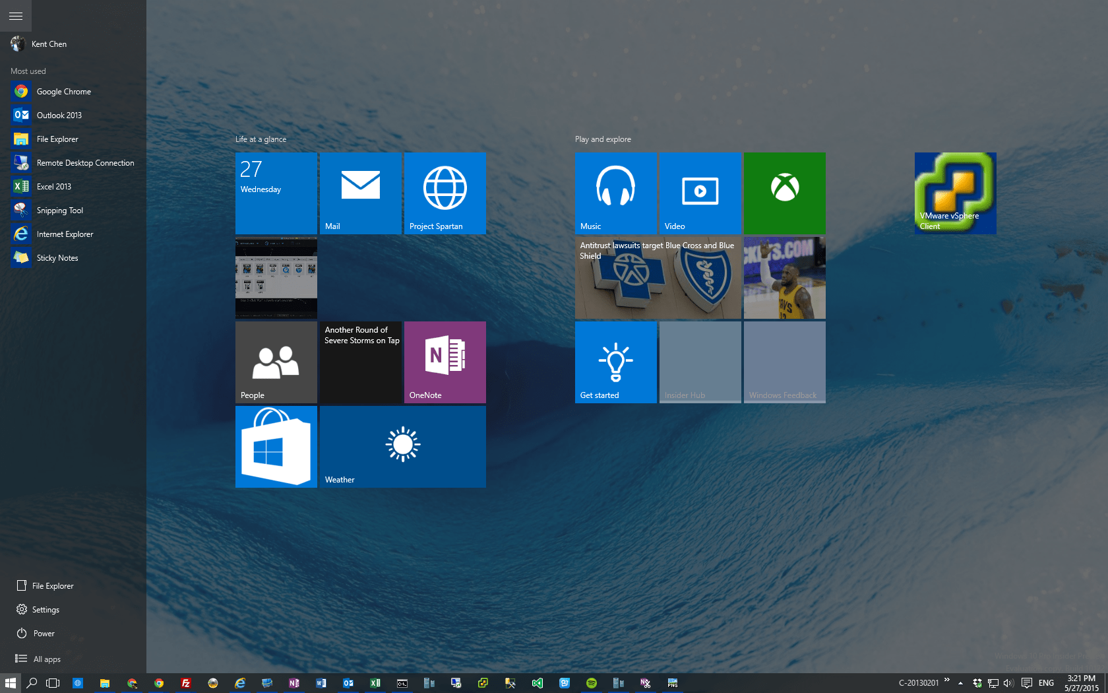Click the hamburger menu at top left

[16, 16]
